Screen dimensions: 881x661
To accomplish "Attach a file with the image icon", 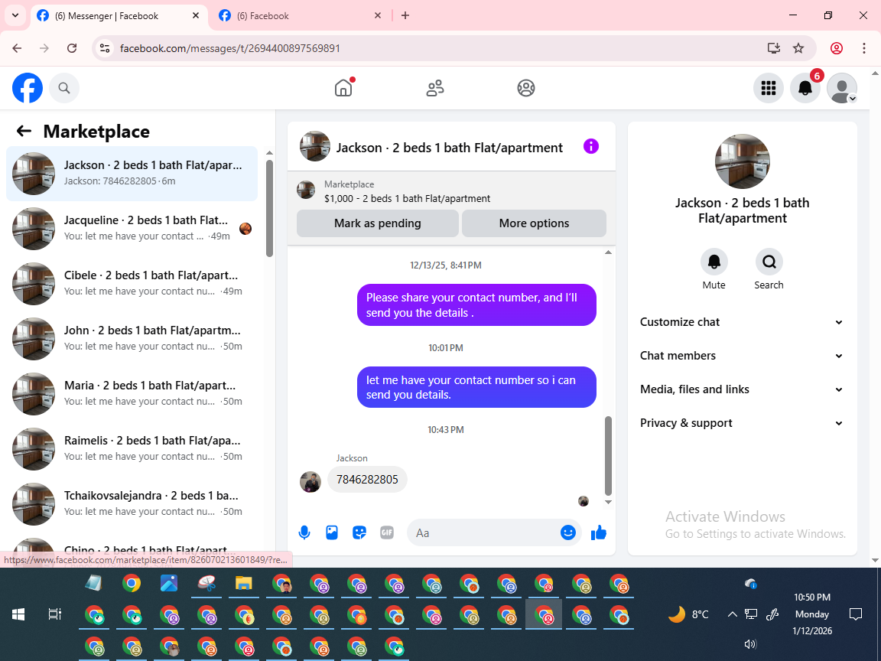I will coord(332,532).
